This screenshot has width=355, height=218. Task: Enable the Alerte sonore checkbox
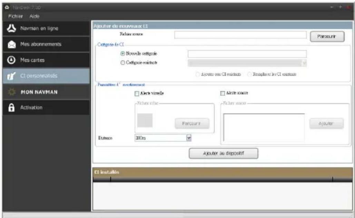(223, 93)
